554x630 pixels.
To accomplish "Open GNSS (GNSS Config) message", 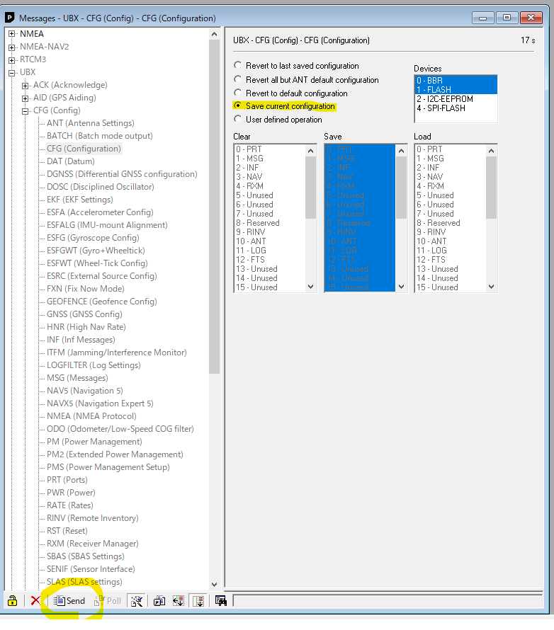I will [x=84, y=314].
